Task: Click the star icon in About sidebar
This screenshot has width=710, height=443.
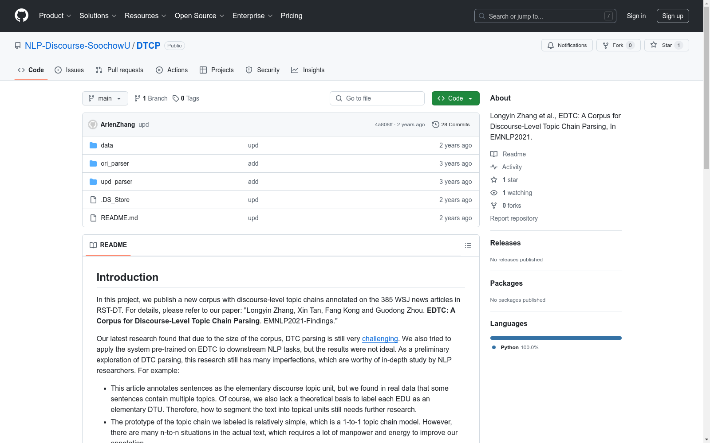Action: pos(494,180)
